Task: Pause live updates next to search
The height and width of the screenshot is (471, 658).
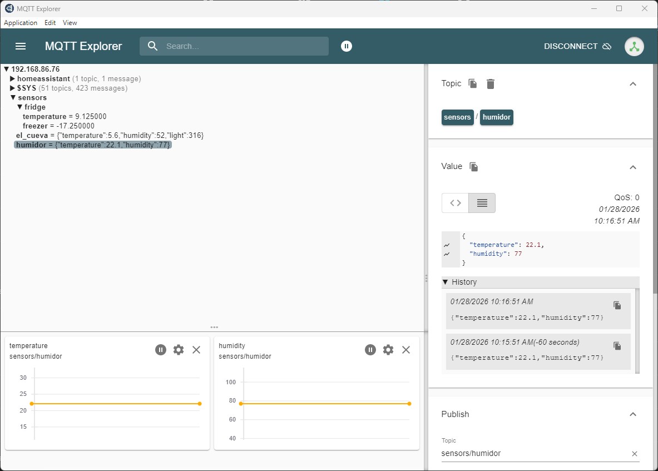Action: click(x=347, y=46)
